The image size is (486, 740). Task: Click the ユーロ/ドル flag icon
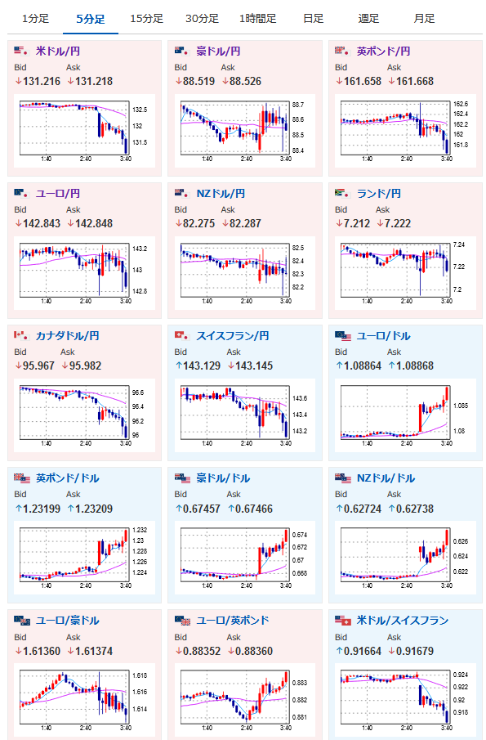343,336
